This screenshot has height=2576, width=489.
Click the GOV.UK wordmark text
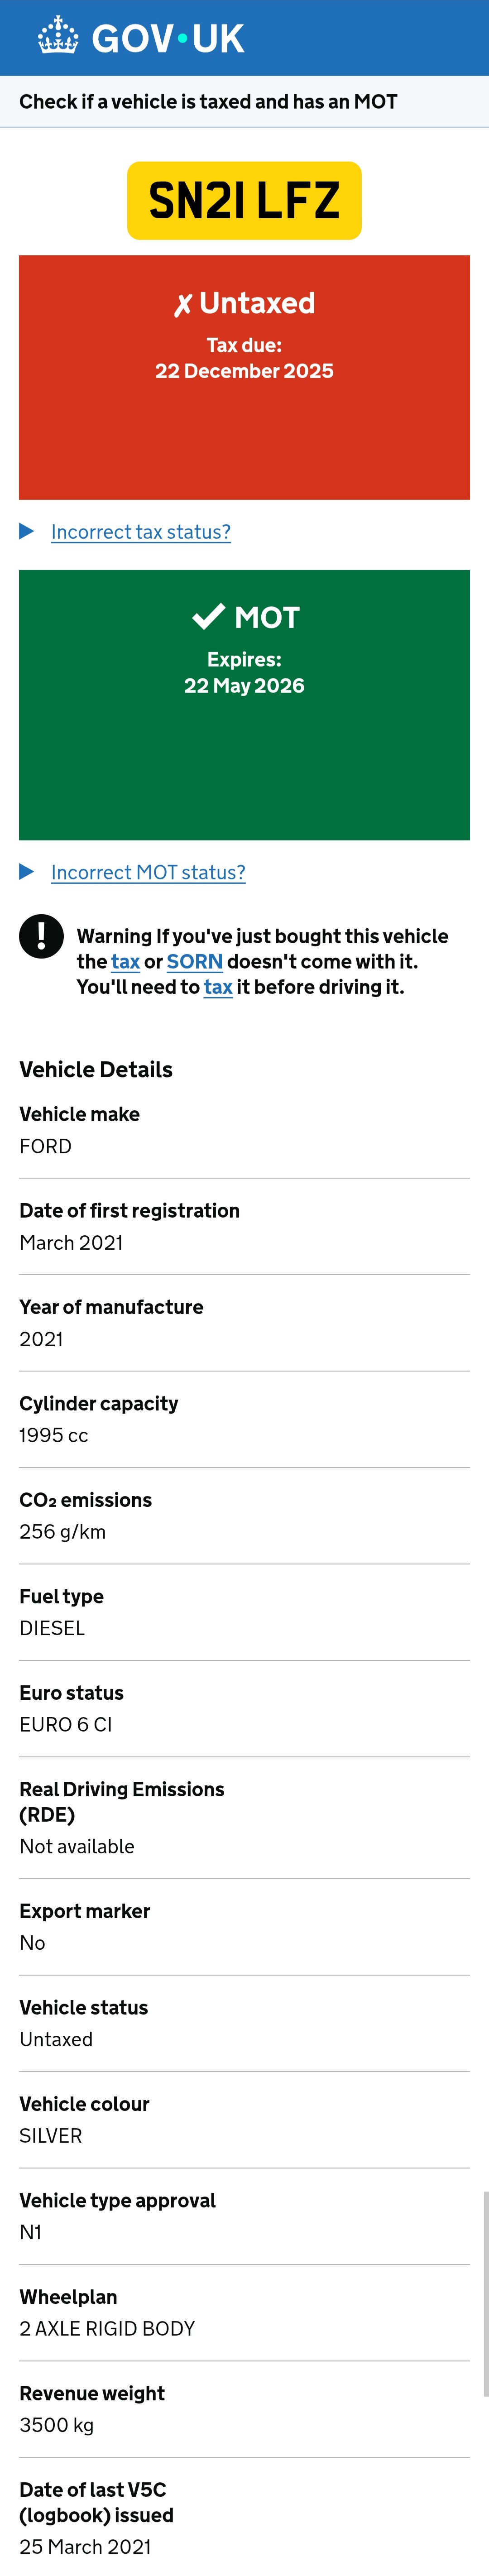pyautogui.click(x=168, y=38)
